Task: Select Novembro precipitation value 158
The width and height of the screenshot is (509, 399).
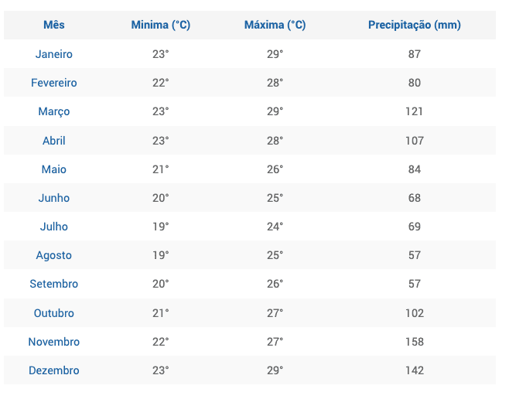Action: click(415, 342)
